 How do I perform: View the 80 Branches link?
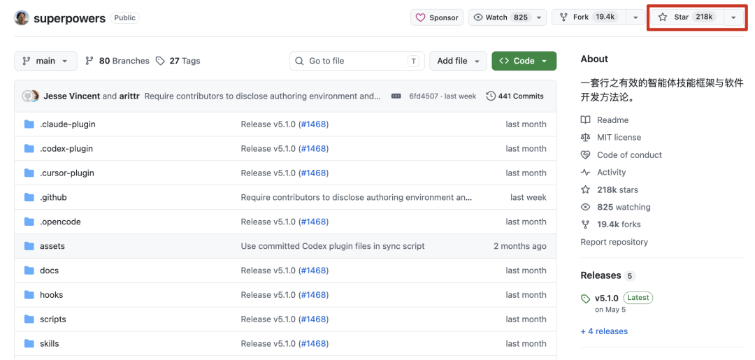(x=117, y=61)
